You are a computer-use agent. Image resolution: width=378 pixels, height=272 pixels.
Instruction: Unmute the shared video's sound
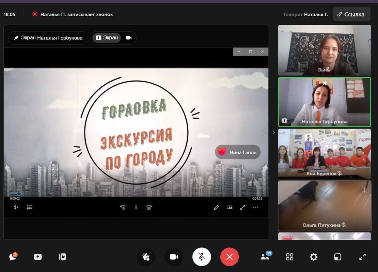tap(16, 207)
